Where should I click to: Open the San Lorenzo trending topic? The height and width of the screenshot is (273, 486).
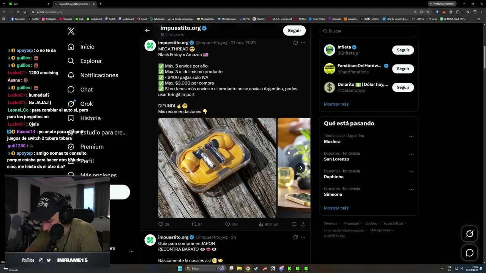[x=336, y=159]
